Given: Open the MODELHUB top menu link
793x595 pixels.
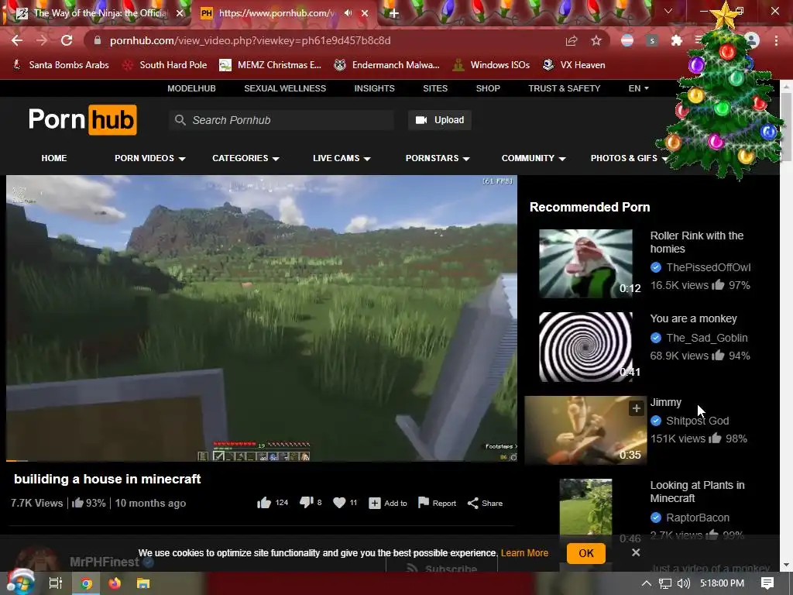Looking at the screenshot, I should 192,88.
